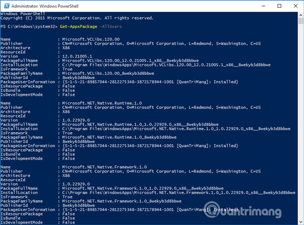This screenshot has width=304, height=225.
Task: Click the PS C:\Windows\system32> prompt
Action: [x=29, y=27]
